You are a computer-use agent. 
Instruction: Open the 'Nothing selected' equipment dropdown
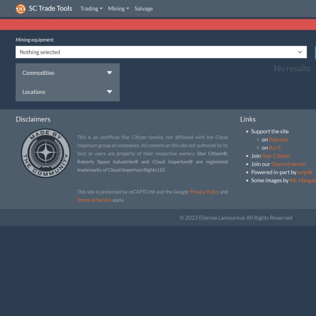tap(161, 52)
